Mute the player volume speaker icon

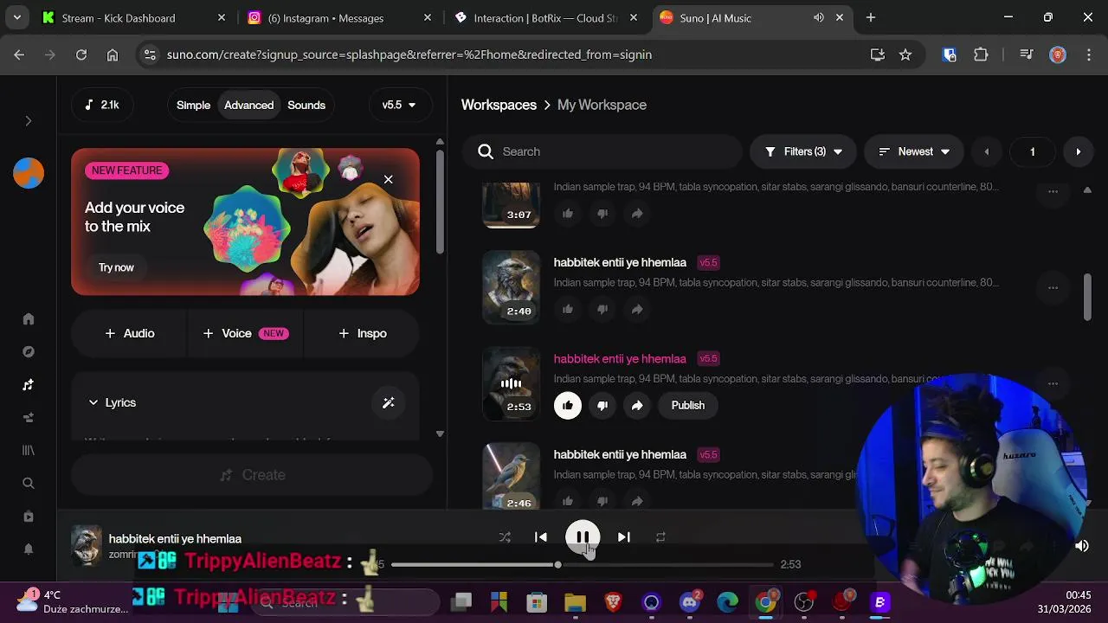pos(1082,546)
